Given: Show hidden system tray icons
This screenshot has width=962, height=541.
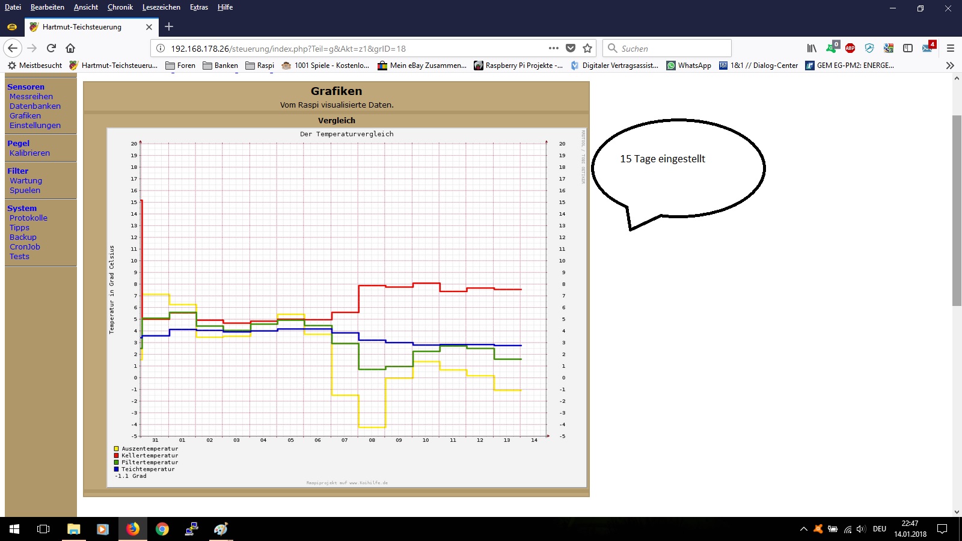Looking at the screenshot, I should click(x=803, y=529).
